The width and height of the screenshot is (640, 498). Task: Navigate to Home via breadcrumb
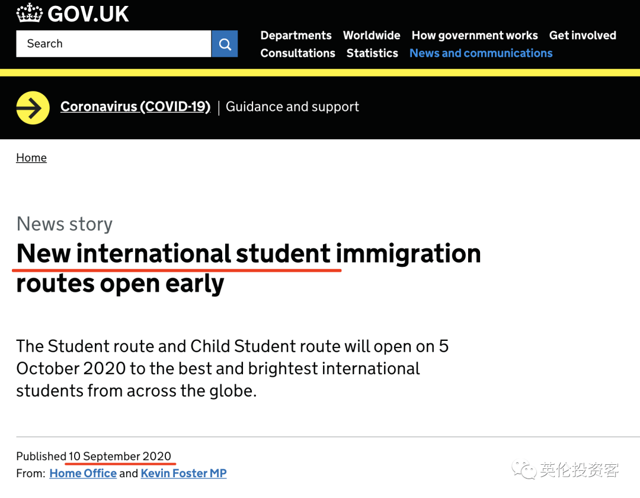pyautogui.click(x=31, y=158)
